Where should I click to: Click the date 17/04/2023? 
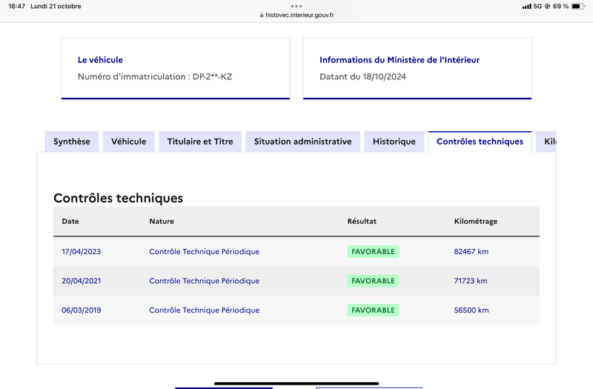[82, 251]
